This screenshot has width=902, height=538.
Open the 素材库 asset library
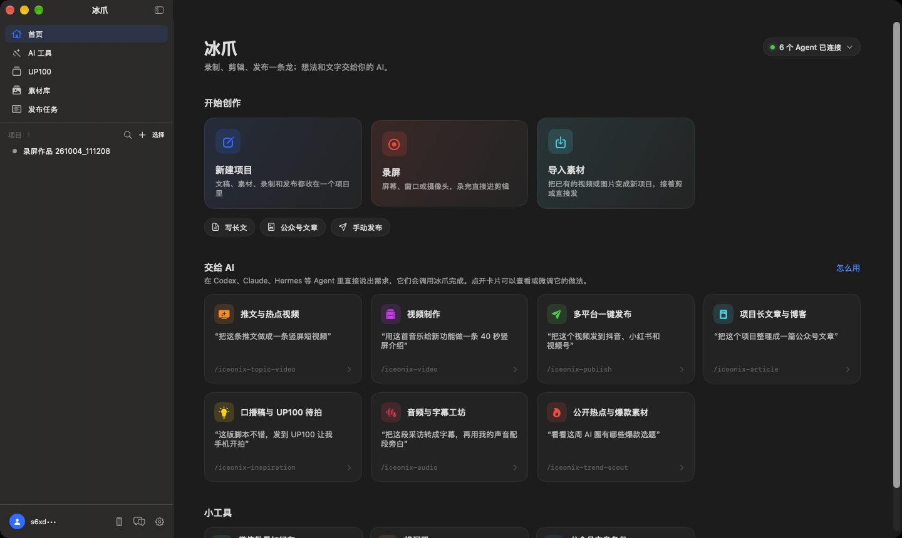tap(86, 90)
